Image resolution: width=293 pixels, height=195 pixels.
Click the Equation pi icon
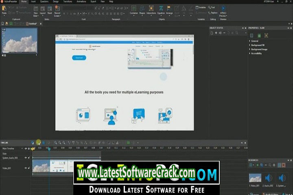click(x=161, y=9)
